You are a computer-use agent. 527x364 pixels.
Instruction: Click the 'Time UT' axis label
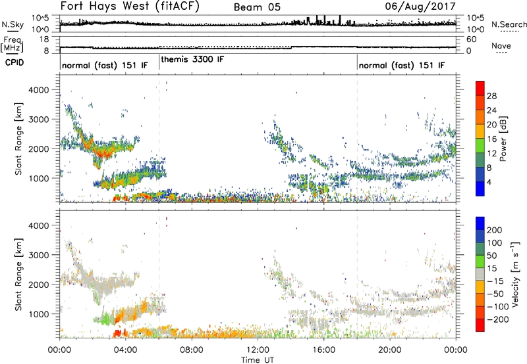pyautogui.click(x=258, y=360)
